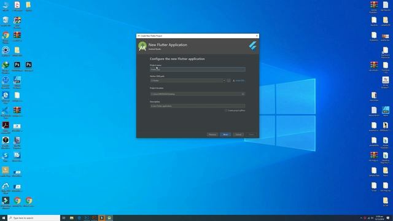
Task: Switch to Android Studio on the taskbar
Action: (109, 218)
